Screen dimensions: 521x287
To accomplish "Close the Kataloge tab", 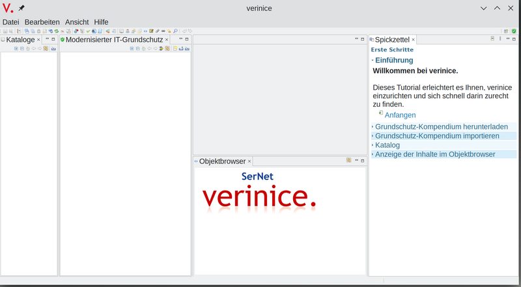I will coord(38,40).
